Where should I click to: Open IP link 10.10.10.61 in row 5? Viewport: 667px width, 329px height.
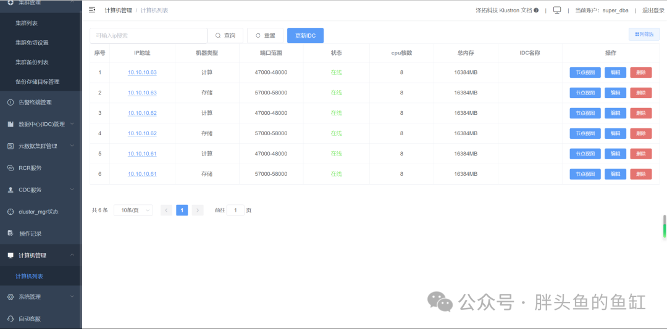point(142,154)
